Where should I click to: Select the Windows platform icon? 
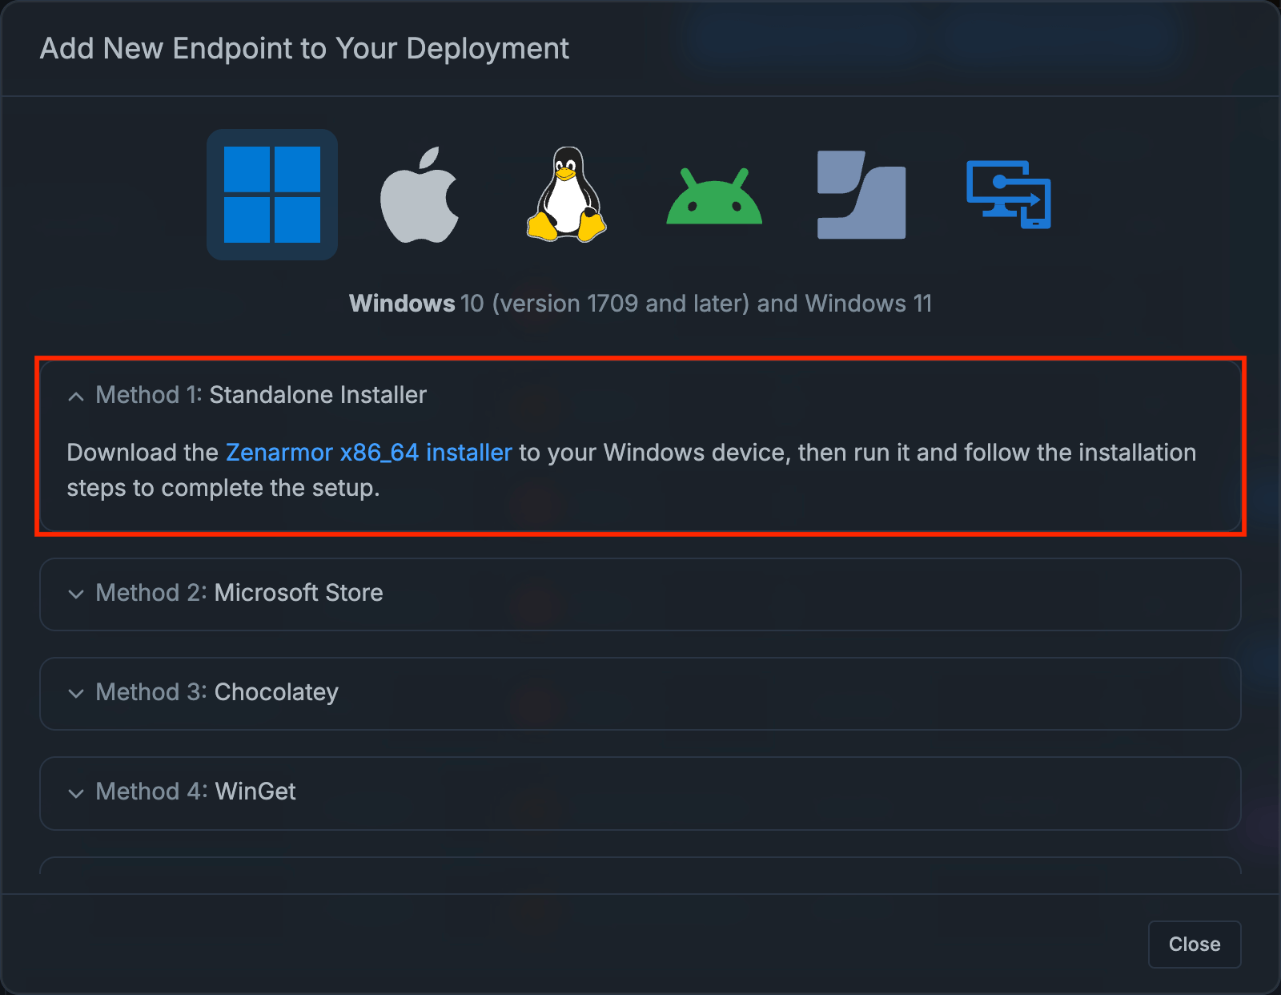(272, 195)
